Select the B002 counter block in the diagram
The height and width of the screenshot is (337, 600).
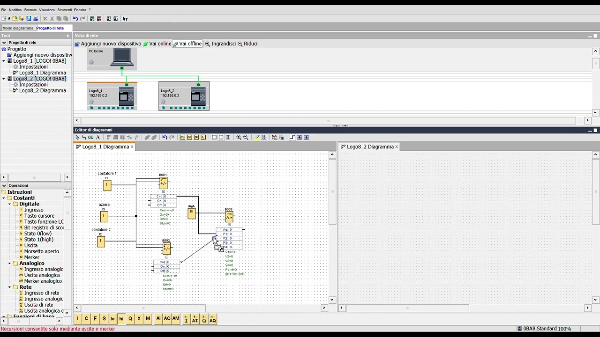[x=166, y=248]
